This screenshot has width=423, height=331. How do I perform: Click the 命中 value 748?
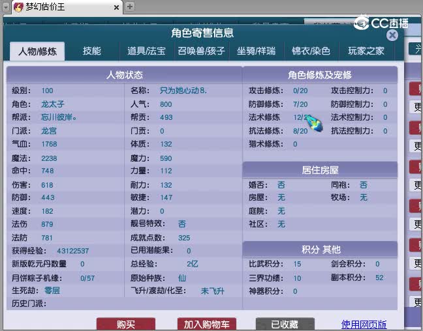(48, 171)
